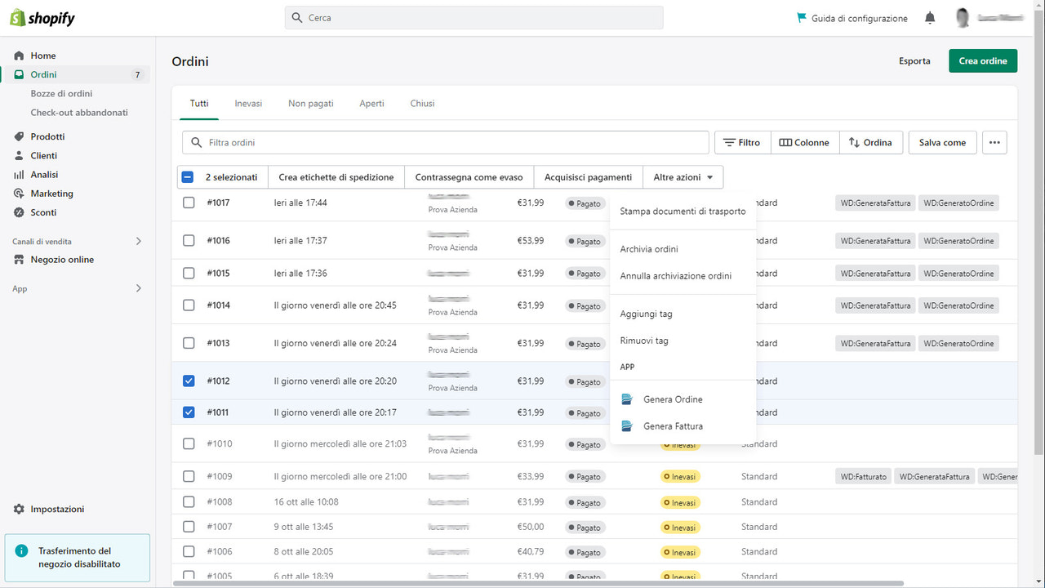Choose Aggiungi tag in menu
Viewport: 1045px width, 588px height.
(x=683, y=314)
